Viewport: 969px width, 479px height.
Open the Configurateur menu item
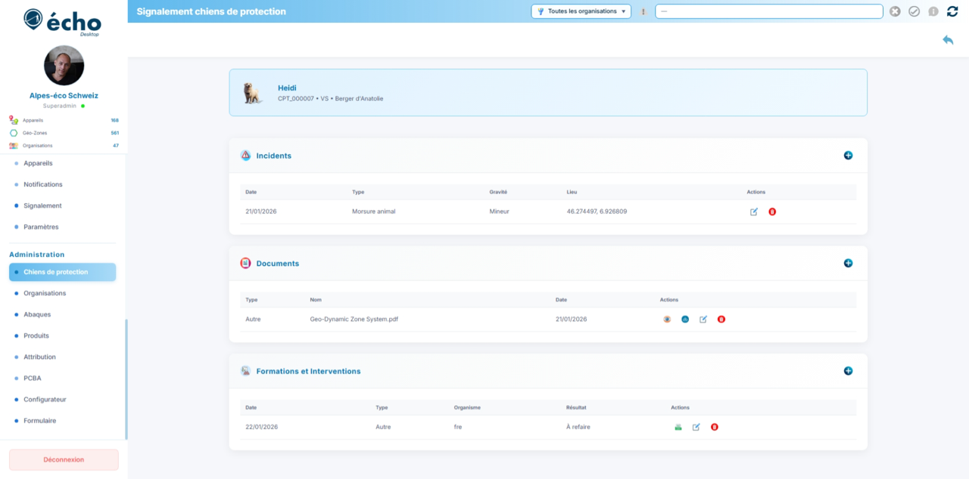coord(45,399)
